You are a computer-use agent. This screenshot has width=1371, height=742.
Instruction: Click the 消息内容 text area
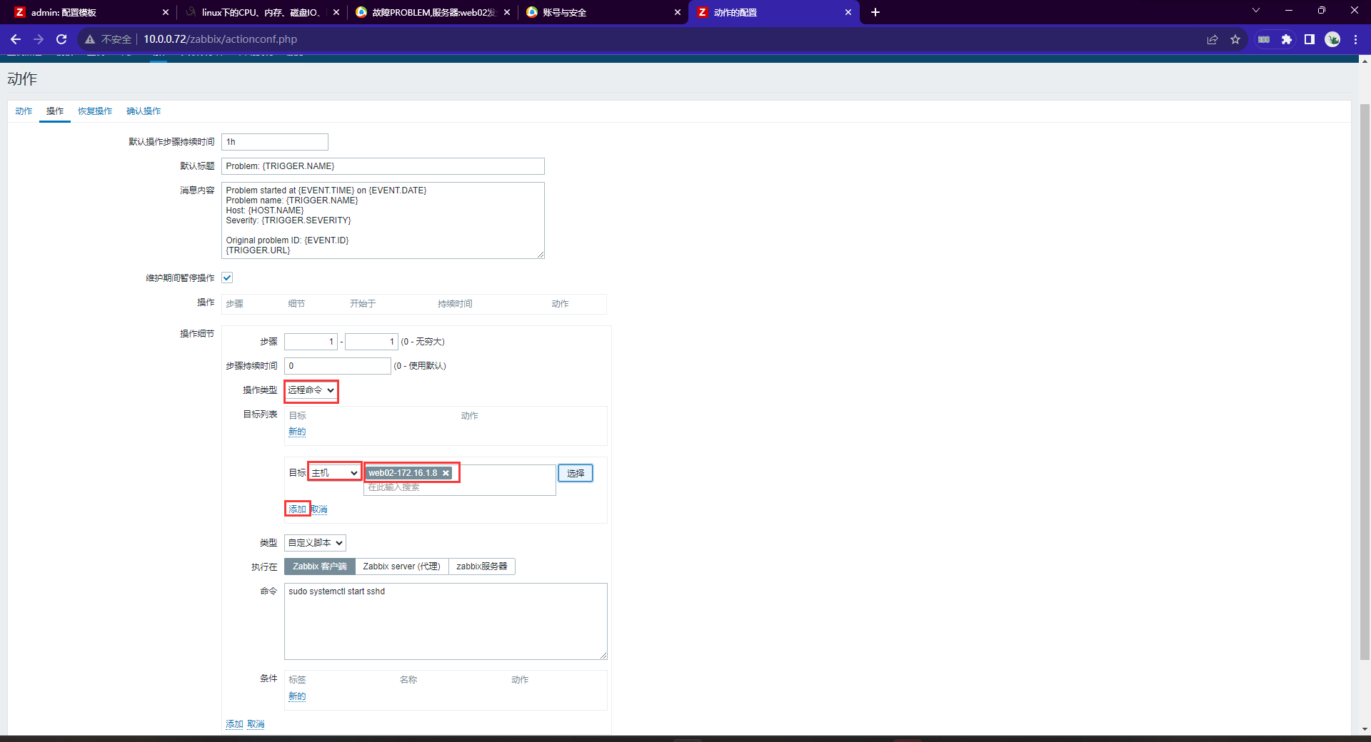click(383, 220)
